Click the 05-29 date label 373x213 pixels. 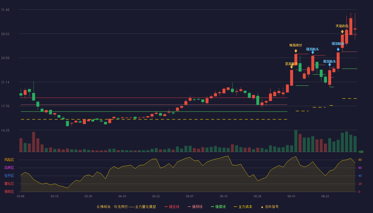(257, 196)
